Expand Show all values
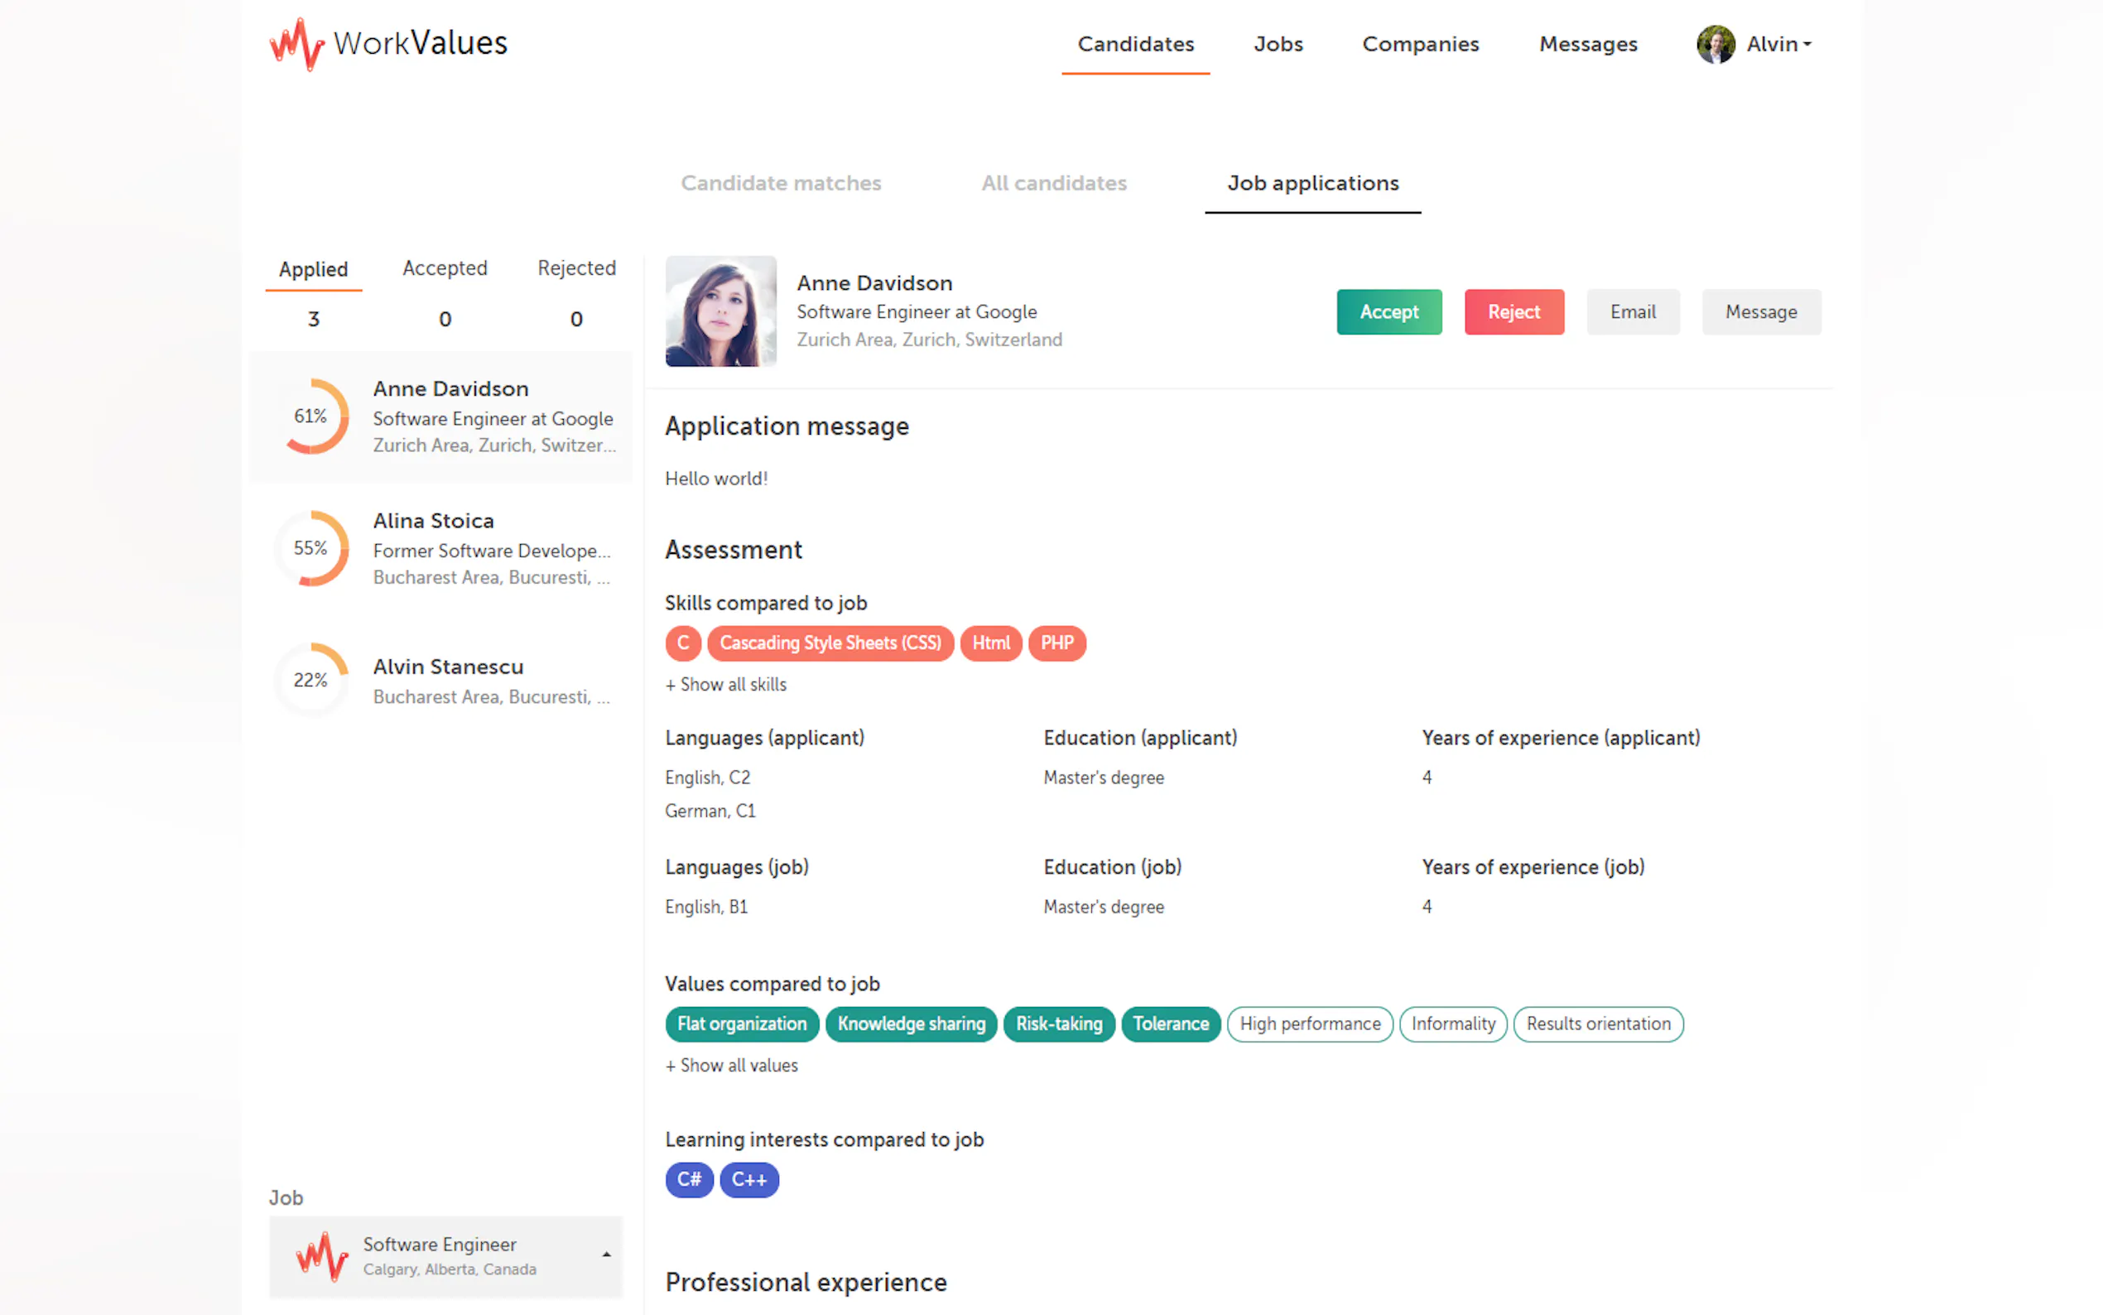The height and width of the screenshot is (1315, 2103). 731,1066
